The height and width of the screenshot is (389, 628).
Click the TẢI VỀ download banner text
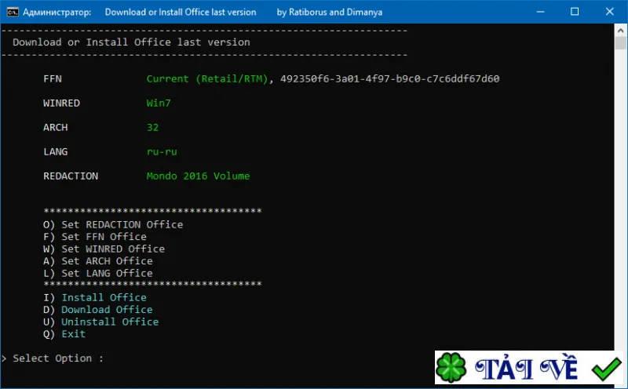click(525, 367)
